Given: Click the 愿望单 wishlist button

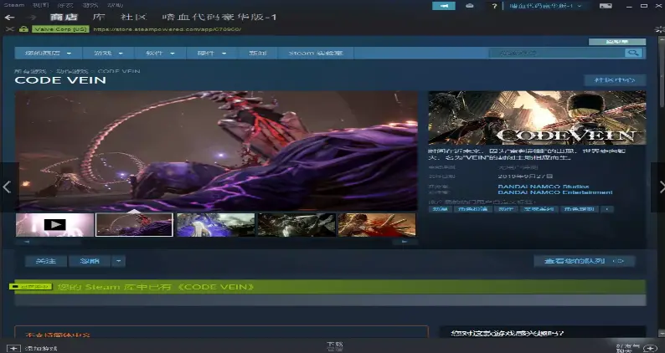Looking at the screenshot, I should (617, 42).
